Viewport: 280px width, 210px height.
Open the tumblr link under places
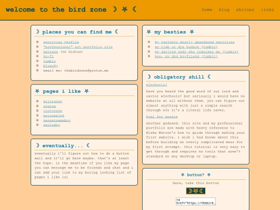click(x=49, y=61)
